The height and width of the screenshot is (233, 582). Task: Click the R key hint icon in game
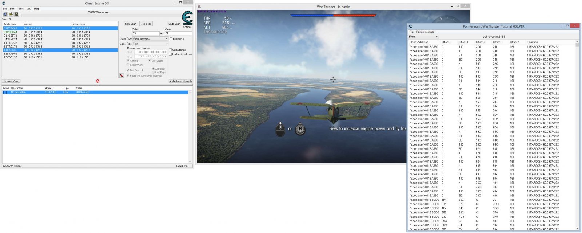[300, 128]
